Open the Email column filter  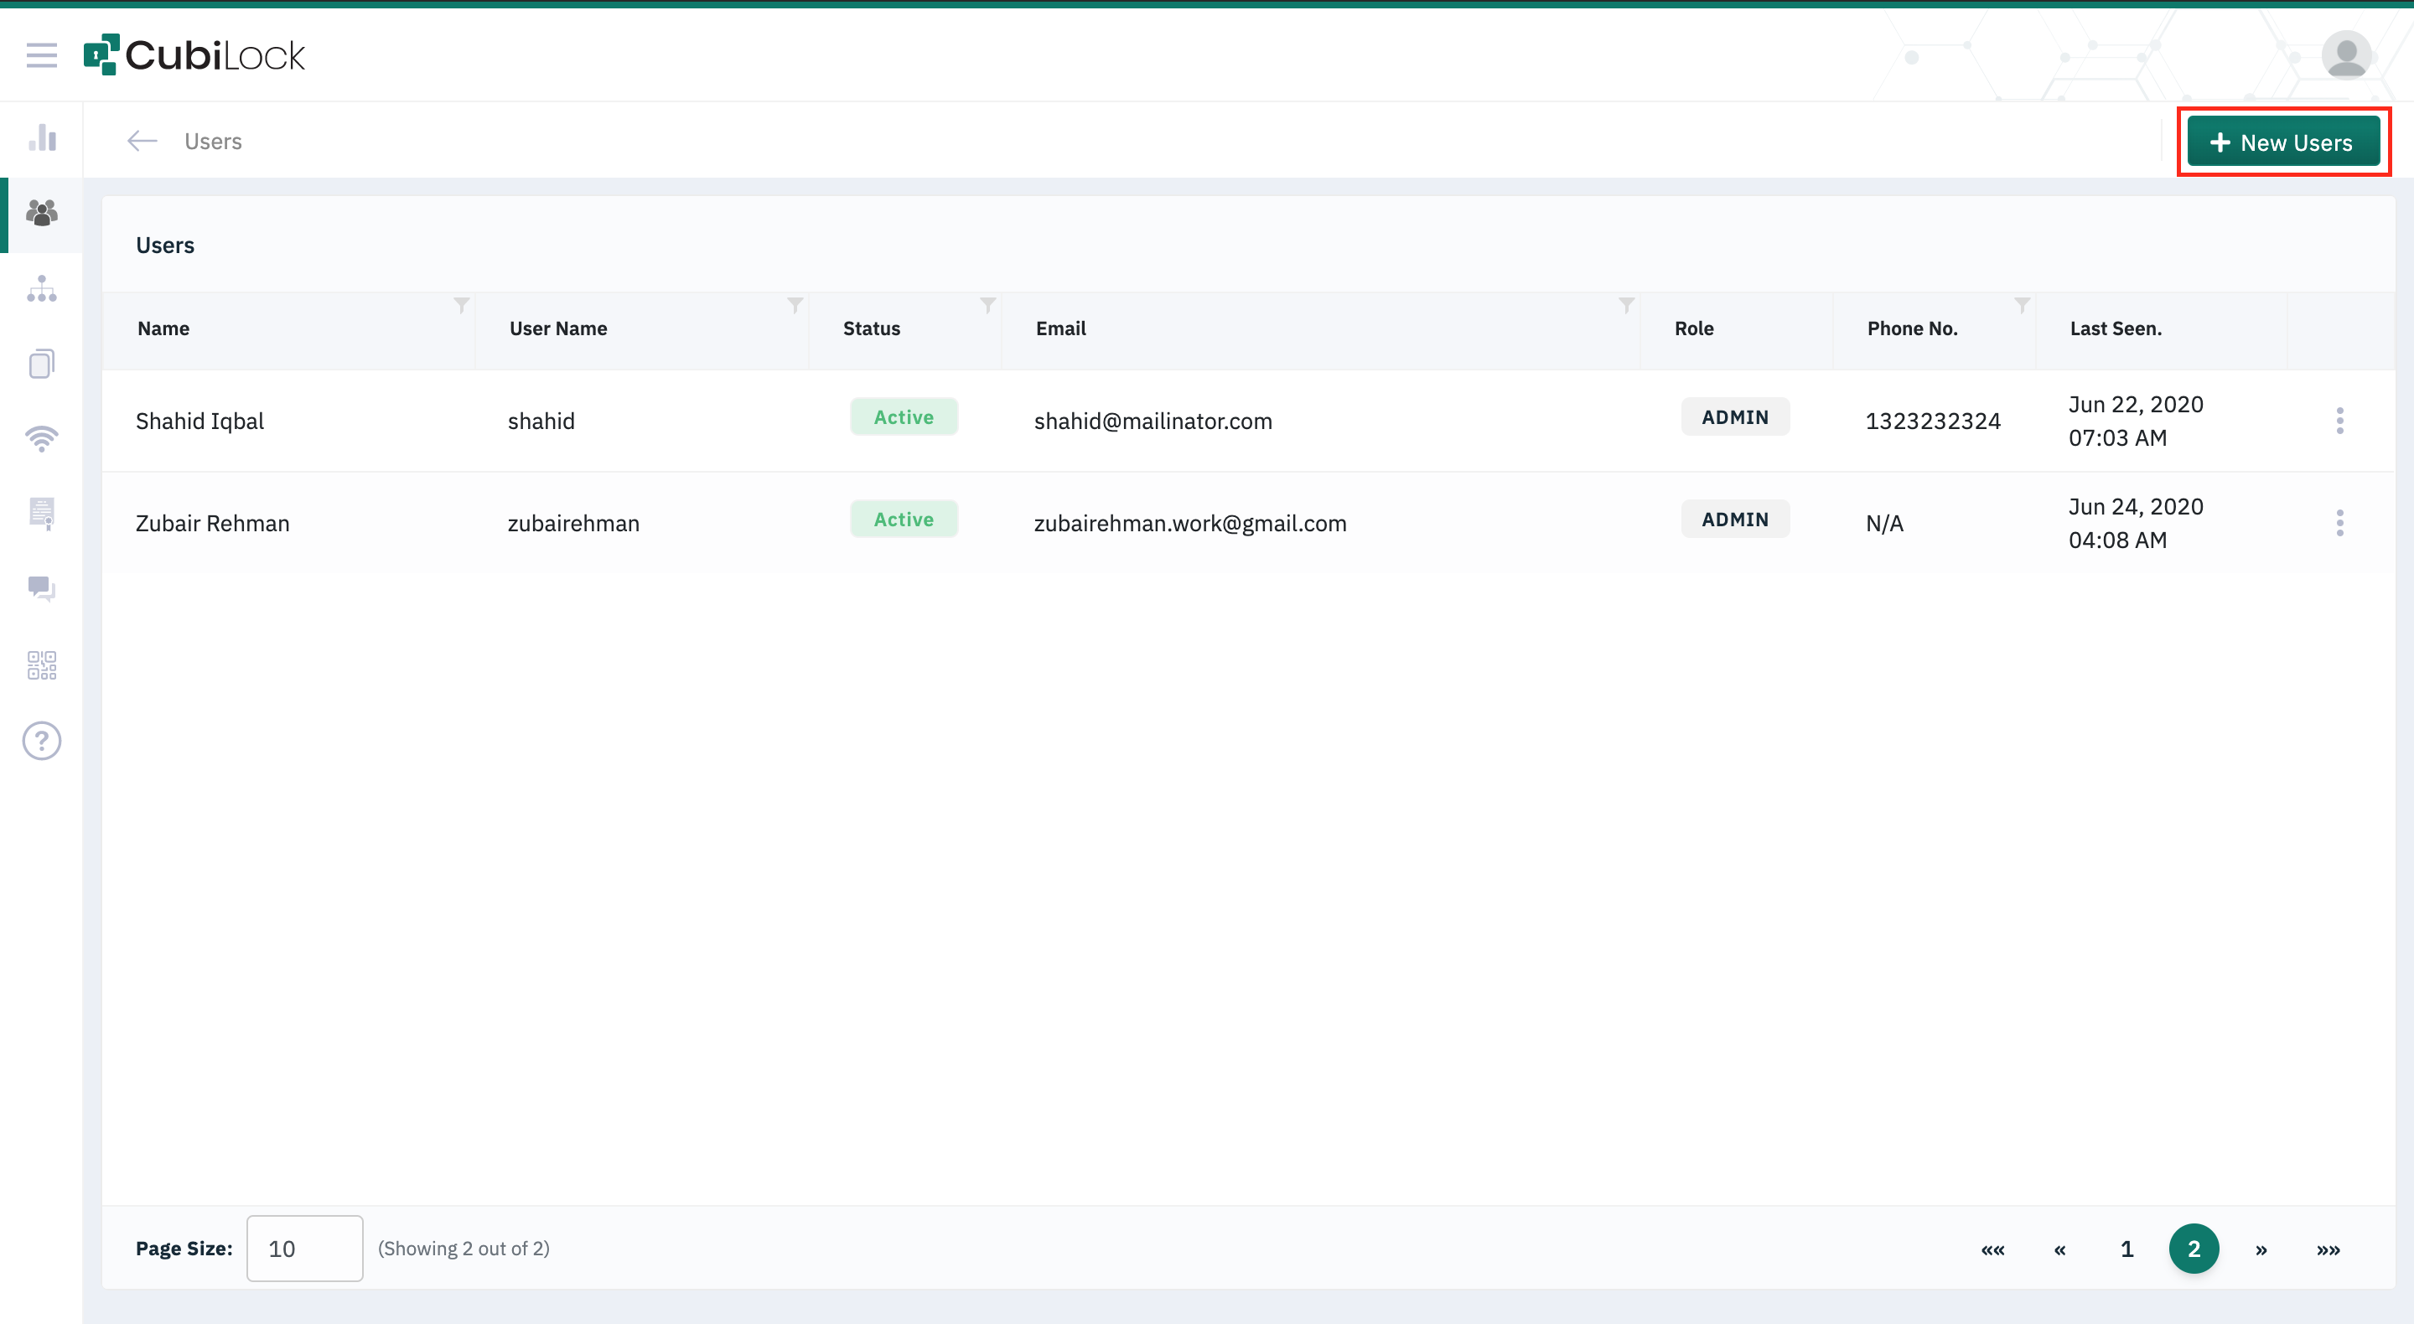pos(1627,306)
